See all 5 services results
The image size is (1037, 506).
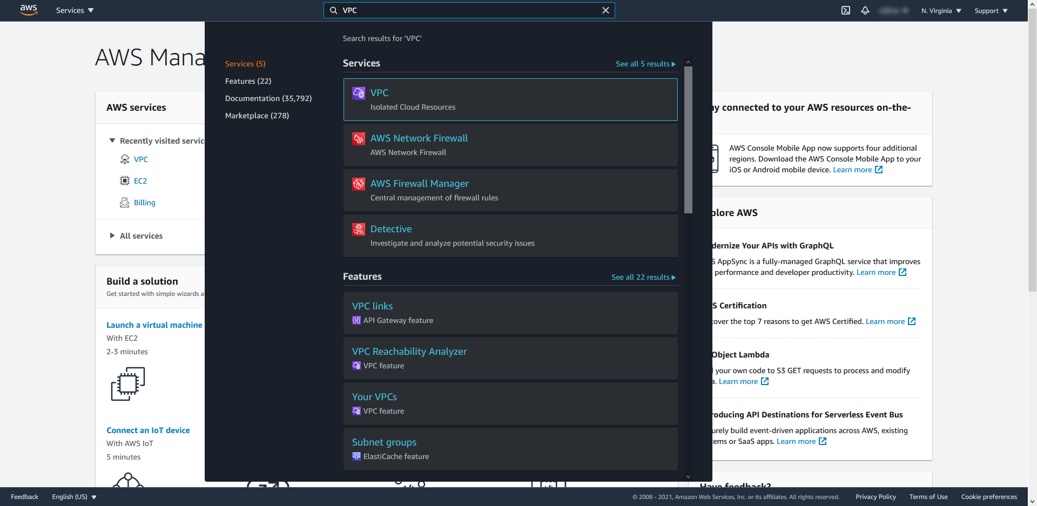(x=645, y=64)
